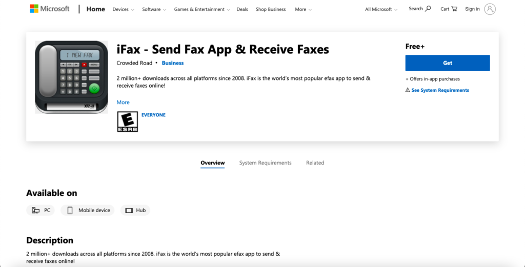Click the Mobile device phone icon
The image size is (525, 267).
pyautogui.click(x=70, y=211)
